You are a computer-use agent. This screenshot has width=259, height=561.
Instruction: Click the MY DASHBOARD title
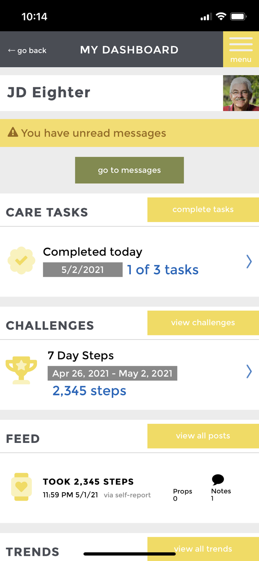pyautogui.click(x=129, y=49)
